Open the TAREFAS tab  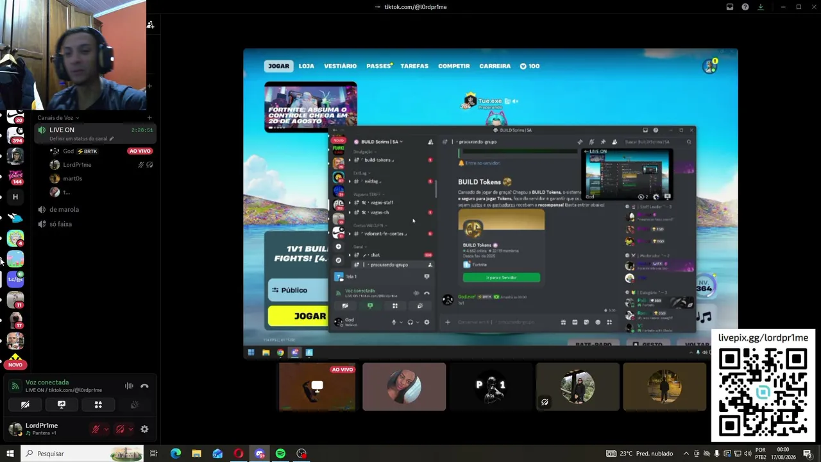click(x=414, y=66)
